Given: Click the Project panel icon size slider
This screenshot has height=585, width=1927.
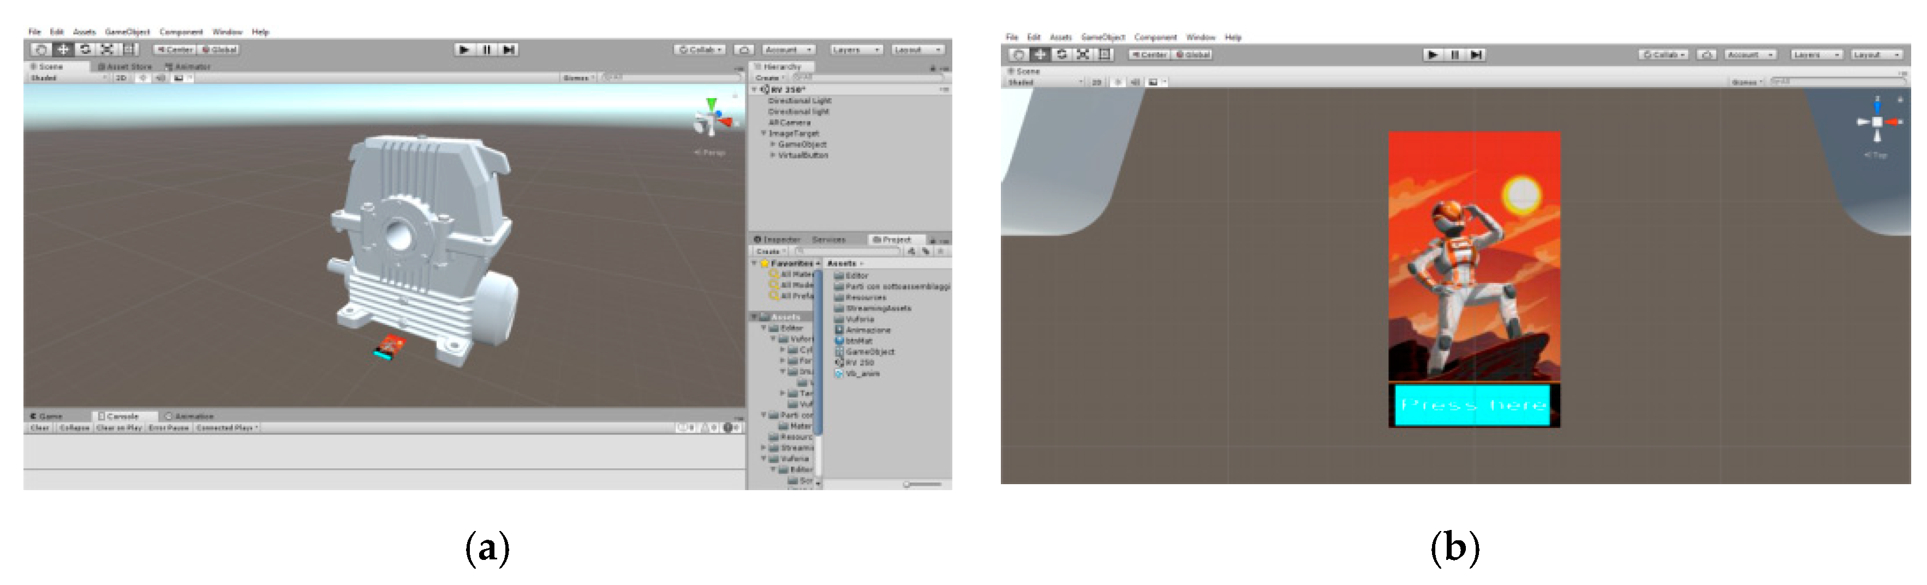Looking at the screenshot, I should (x=922, y=484).
